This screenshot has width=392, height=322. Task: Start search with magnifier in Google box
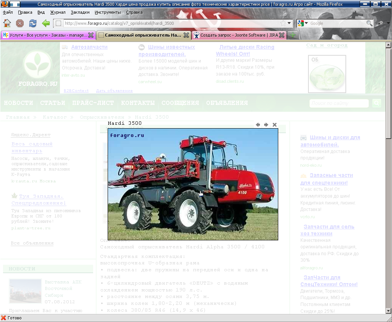pyautogui.click(x=369, y=23)
